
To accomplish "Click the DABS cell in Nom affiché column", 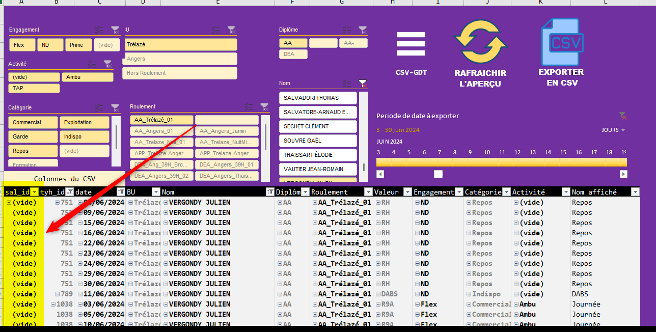I will [x=605, y=294].
